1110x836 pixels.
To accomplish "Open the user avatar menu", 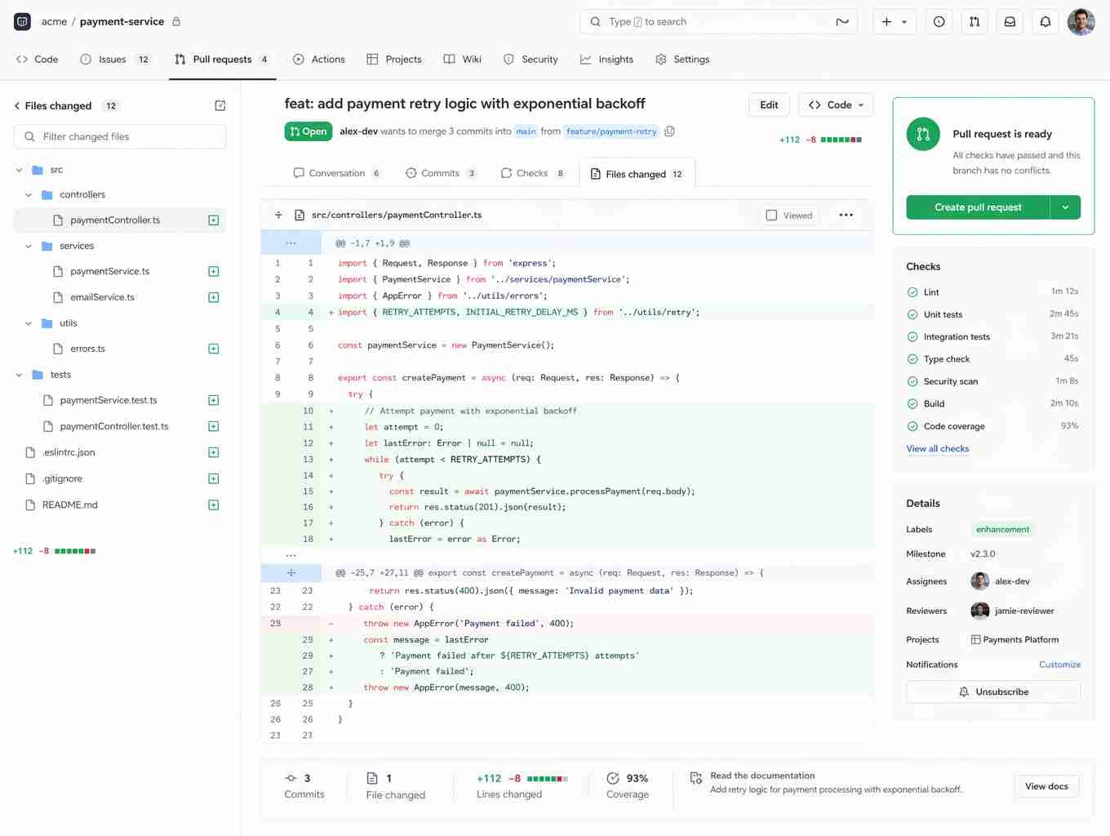I will pos(1081,22).
